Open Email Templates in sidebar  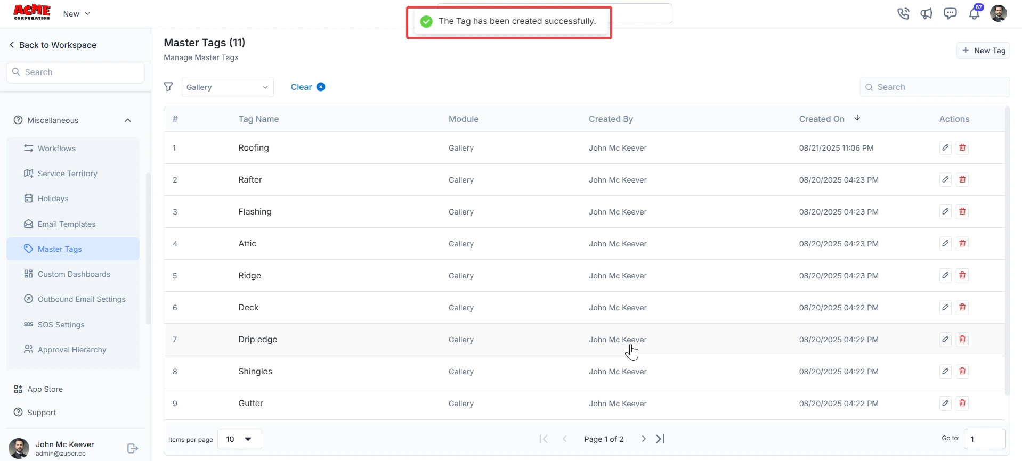click(73, 224)
